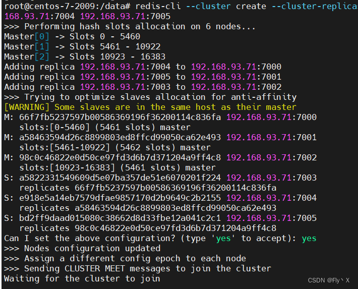Click the 'replicates a58463594d...' line
Screen dimensions: 358x289
point(148,208)
